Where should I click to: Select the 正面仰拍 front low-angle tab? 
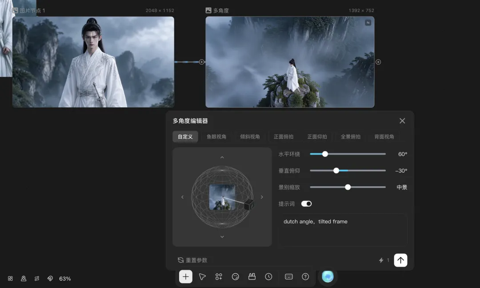coord(317,136)
